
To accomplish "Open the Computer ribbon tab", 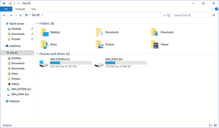I will point(20,9).
